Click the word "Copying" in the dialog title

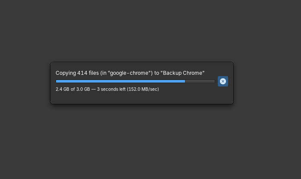tap(66, 73)
